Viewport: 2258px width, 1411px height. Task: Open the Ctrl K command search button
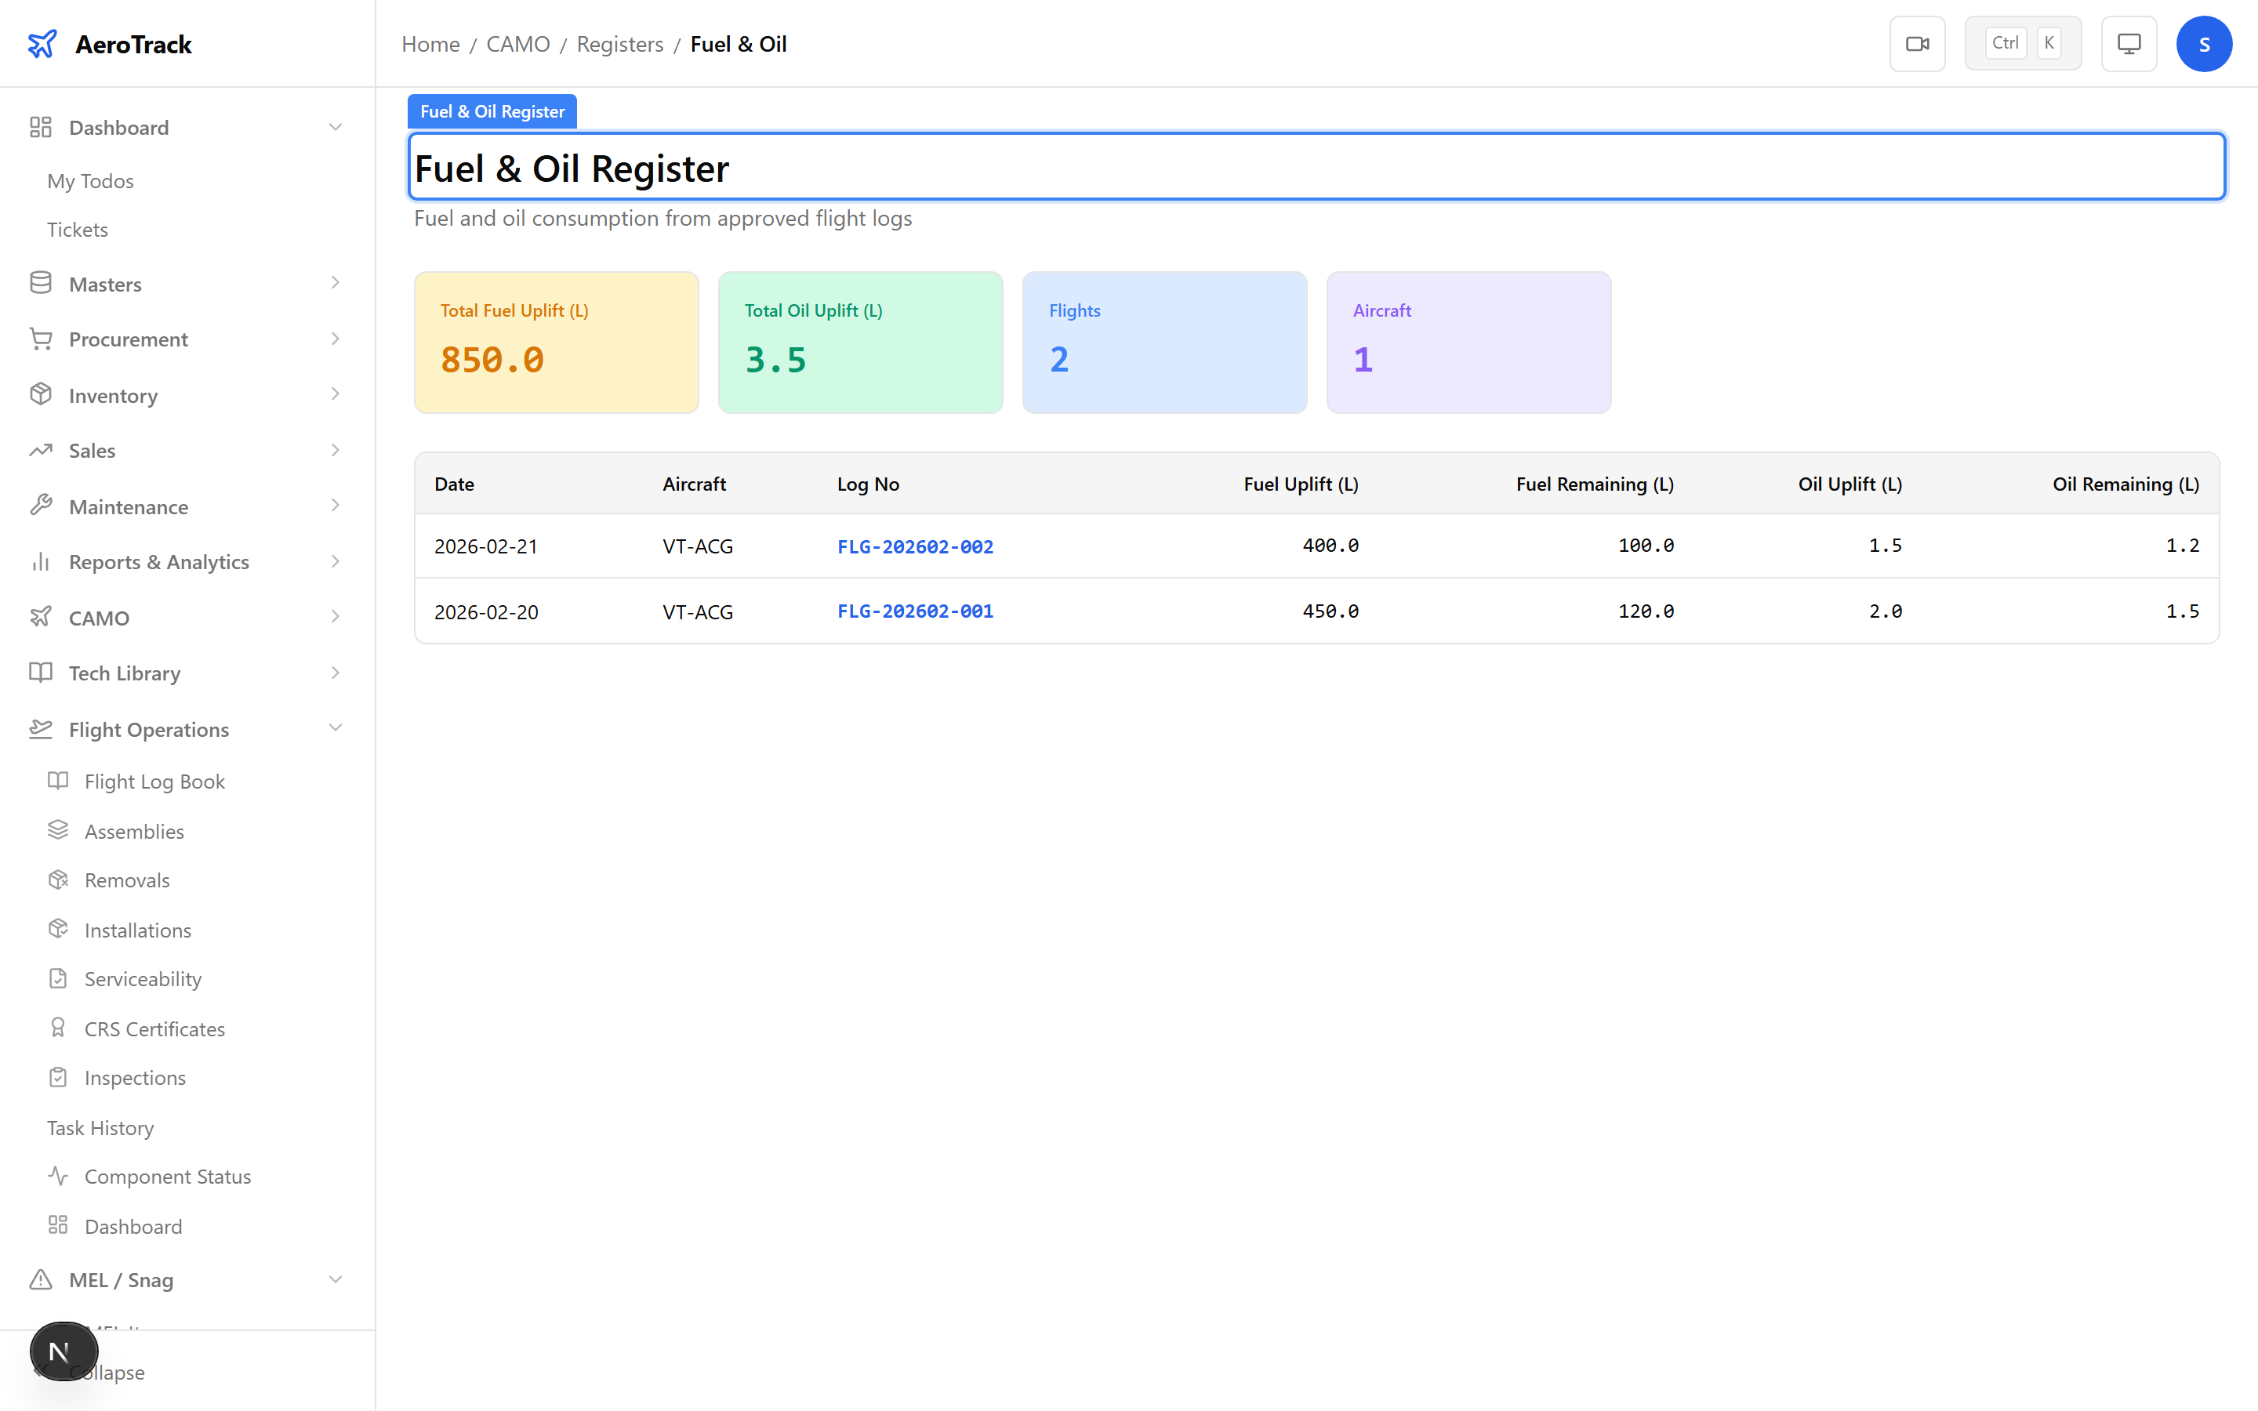pos(2022,44)
